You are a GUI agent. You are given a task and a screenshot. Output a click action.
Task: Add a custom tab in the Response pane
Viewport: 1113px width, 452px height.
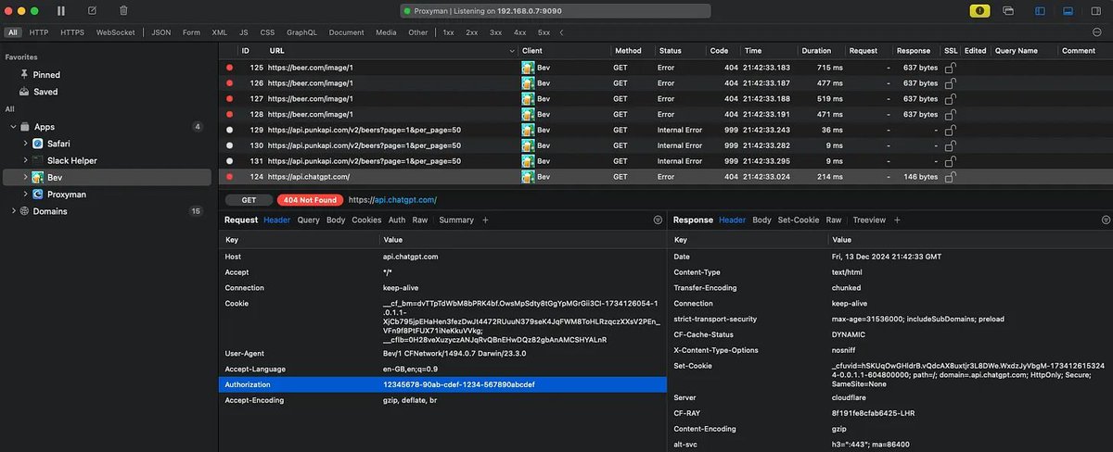tap(897, 220)
